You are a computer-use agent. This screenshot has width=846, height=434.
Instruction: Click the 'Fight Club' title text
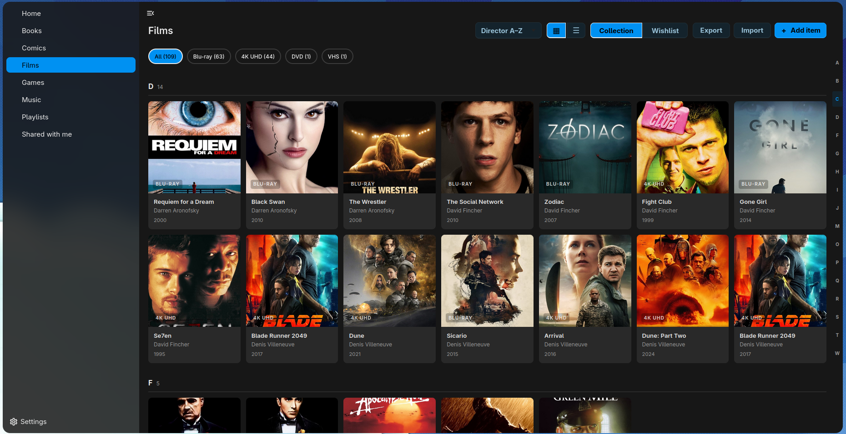pos(656,202)
